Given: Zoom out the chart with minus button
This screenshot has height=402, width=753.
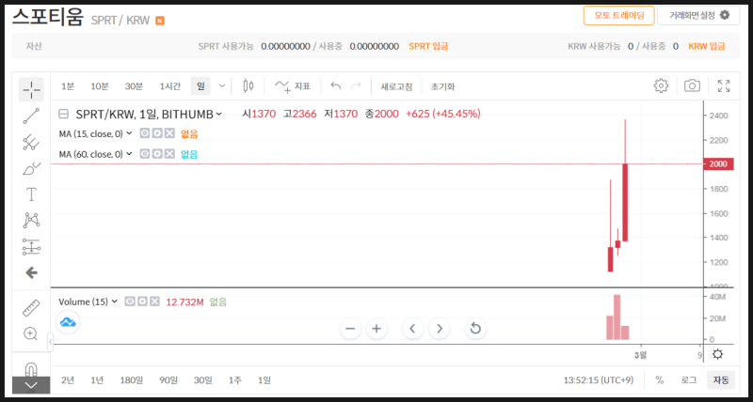Looking at the screenshot, I should pos(350,329).
